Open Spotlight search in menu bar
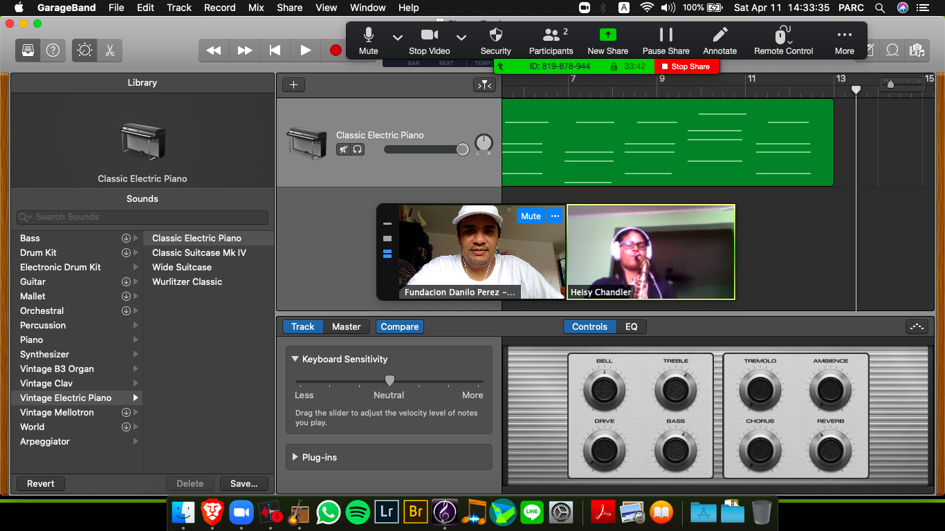The image size is (945, 531). [x=880, y=8]
